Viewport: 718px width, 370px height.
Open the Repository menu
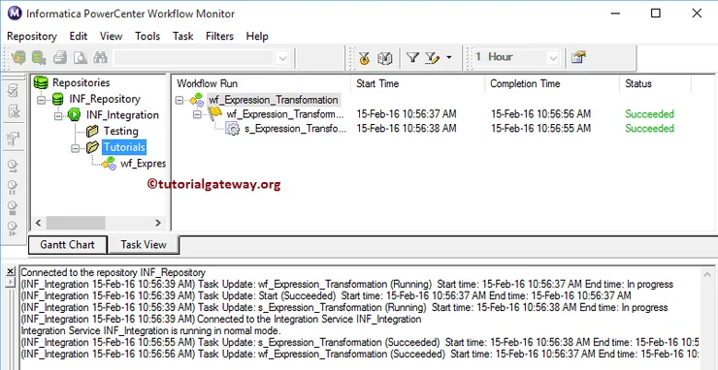coord(32,36)
